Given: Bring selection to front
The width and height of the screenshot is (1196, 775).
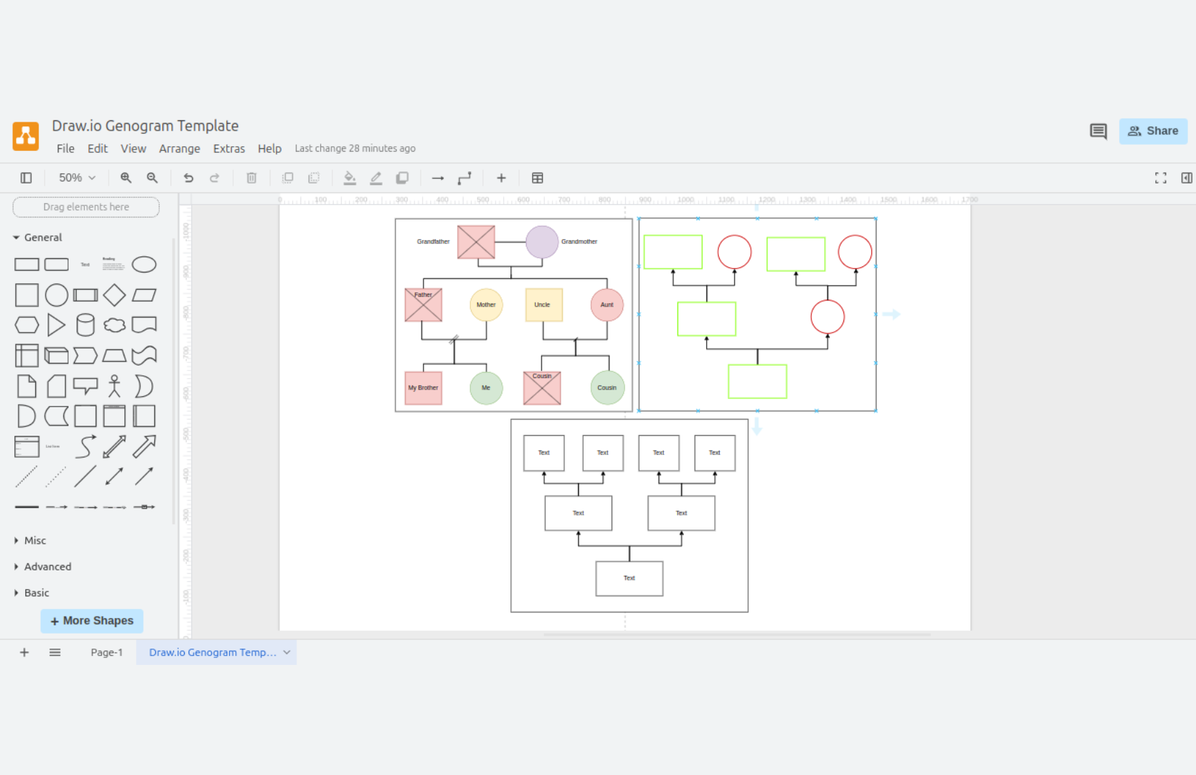Looking at the screenshot, I should pyautogui.click(x=287, y=178).
